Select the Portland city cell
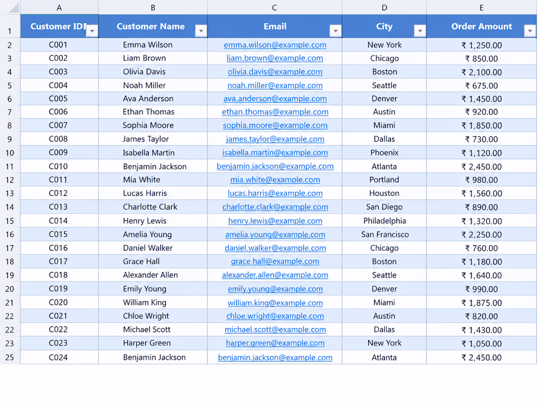 384,180
